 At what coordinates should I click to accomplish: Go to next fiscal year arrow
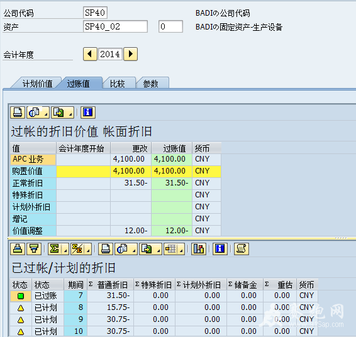click(130, 54)
